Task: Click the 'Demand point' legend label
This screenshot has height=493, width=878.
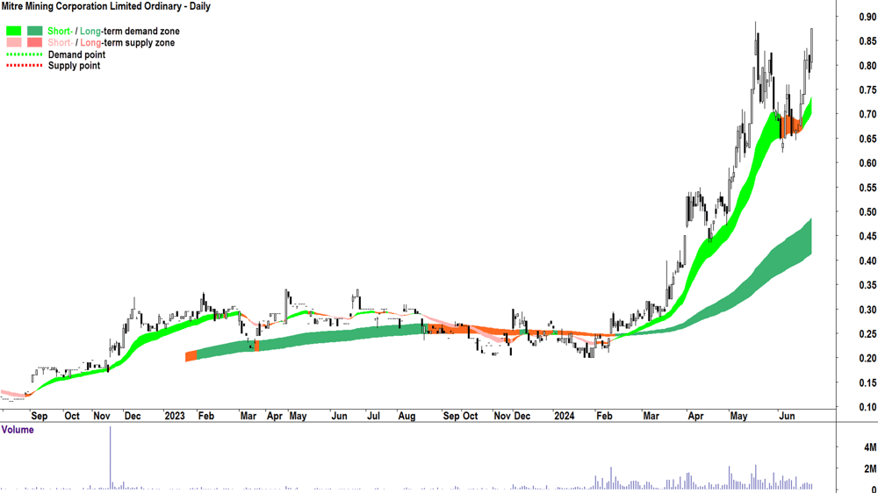Action: [76, 55]
